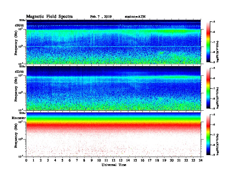
Task: Click hour tick label "0" on the time axis
Action: tap(26, 161)
